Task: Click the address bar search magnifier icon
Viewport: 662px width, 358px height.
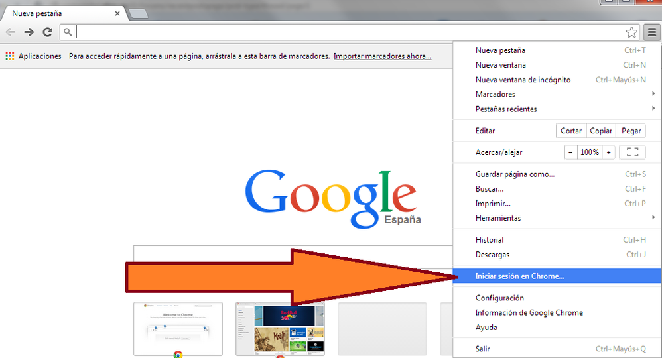Action: coord(68,32)
